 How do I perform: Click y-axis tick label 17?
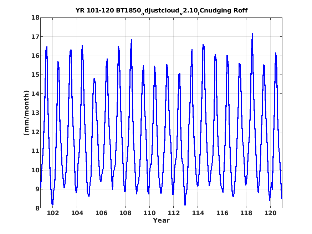35,37
